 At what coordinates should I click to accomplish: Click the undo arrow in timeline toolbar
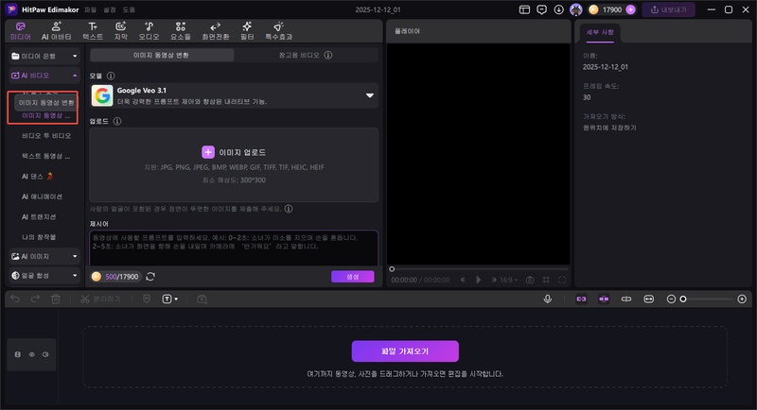15,299
